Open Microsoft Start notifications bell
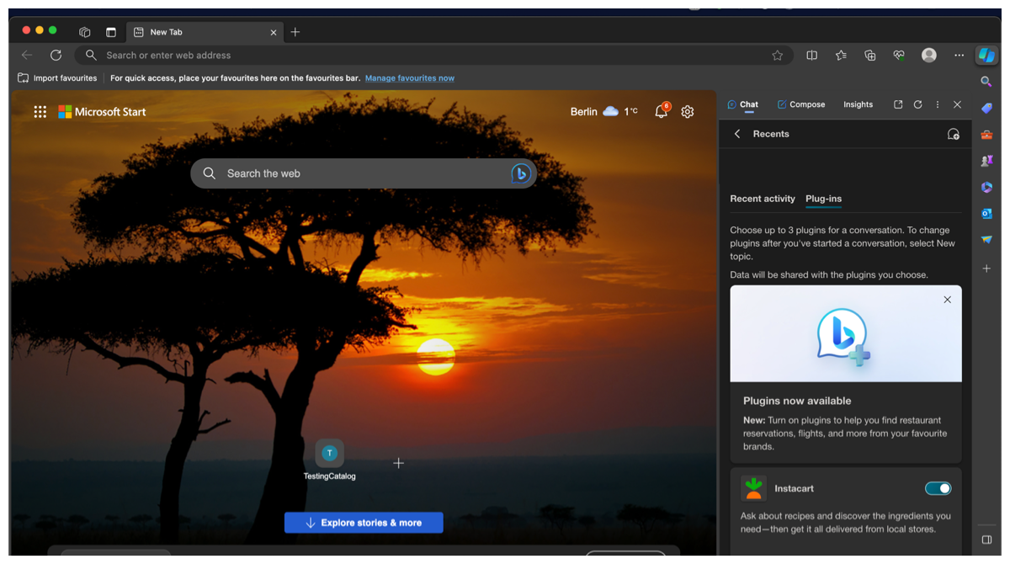 tap(662, 111)
